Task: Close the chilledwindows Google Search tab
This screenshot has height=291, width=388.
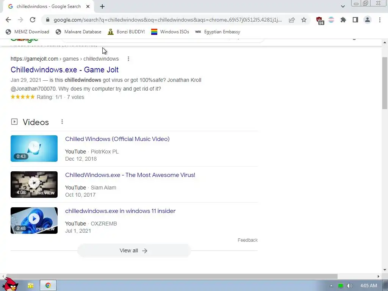Action: [x=88, y=6]
